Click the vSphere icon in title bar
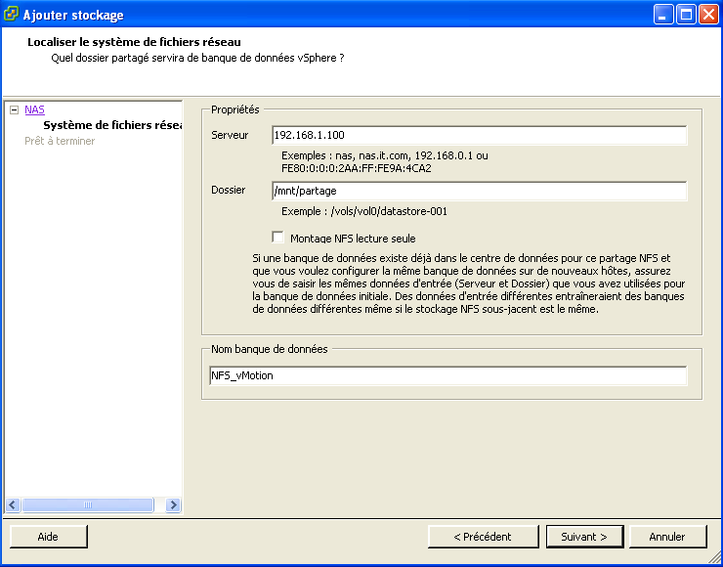Viewport: 723px width, 567px height. point(11,14)
